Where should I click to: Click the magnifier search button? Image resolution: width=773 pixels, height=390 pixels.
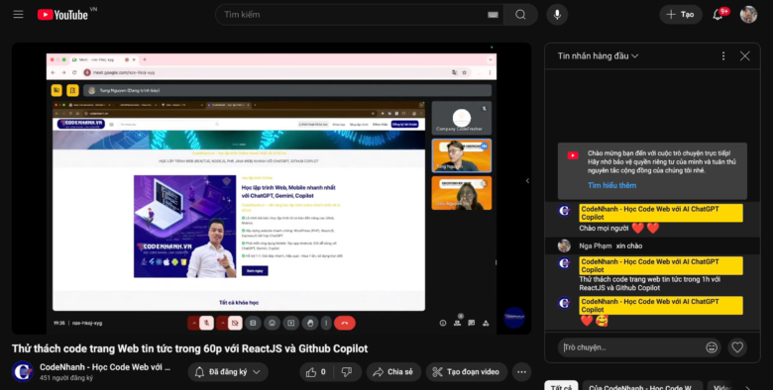coord(520,15)
